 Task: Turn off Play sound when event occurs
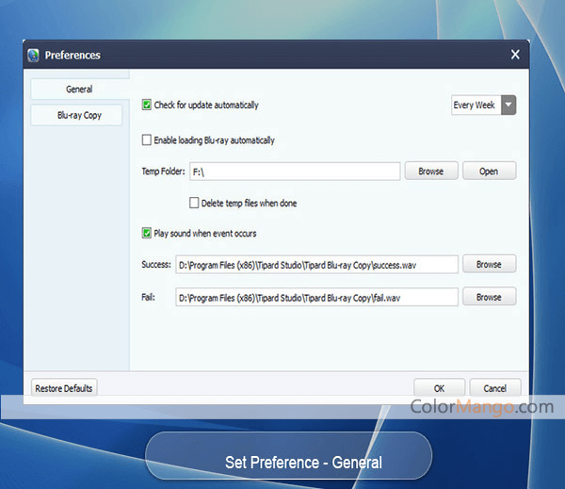147,233
